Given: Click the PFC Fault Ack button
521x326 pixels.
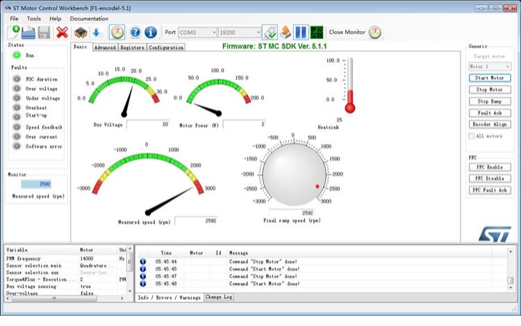Looking at the screenshot, I should click(x=490, y=190).
